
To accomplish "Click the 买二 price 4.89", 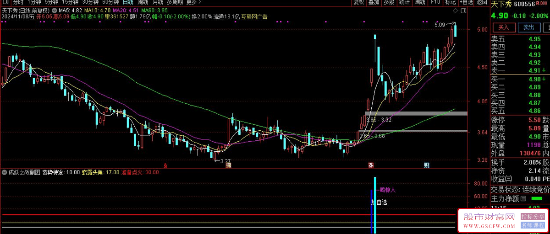I will [x=534, y=87].
